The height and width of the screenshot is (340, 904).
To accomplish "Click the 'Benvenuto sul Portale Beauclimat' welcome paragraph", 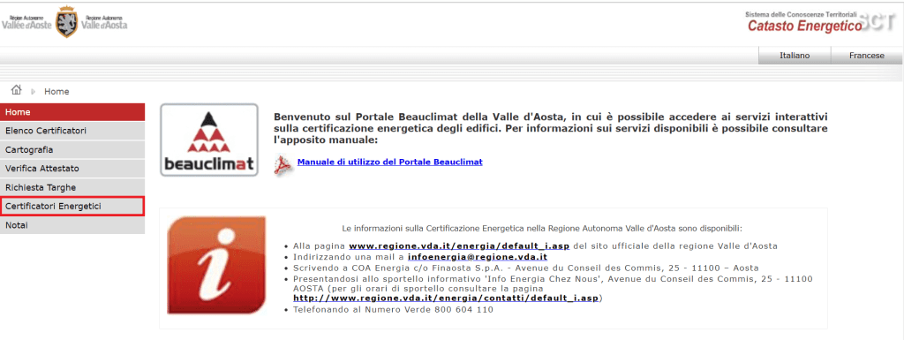I will [x=551, y=128].
